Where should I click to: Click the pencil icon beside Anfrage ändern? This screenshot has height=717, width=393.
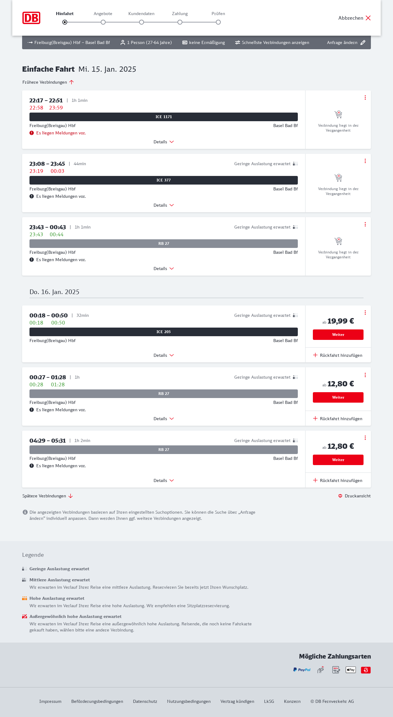[363, 42]
